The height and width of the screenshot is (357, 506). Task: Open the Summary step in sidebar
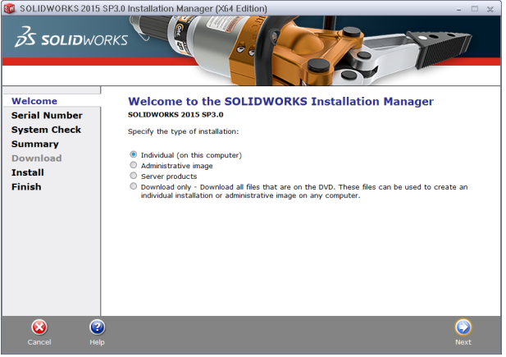pos(35,144)
